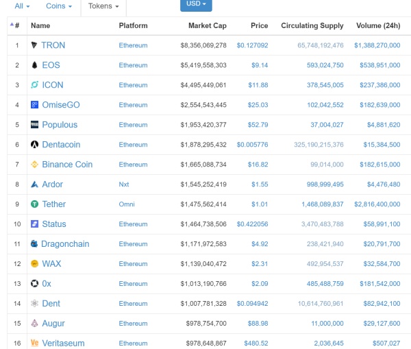This screenshot has width=411, height=349.
Task: Click the Veritaseum Ve logo icon
Action: 35,343
